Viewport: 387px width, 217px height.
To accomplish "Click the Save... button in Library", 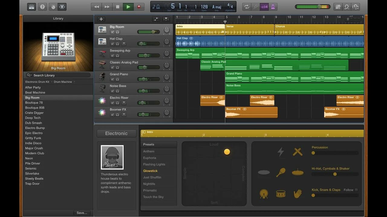I will tap(82, 213).
